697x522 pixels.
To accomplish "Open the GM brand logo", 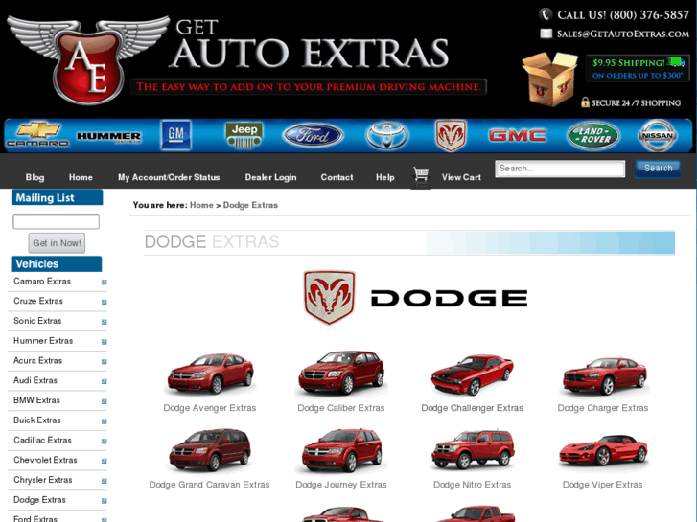I will (x=176, y=135).
